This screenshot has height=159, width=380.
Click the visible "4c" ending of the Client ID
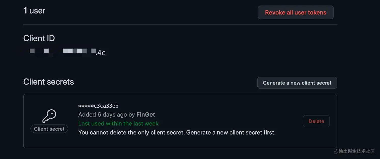[101, 53]
